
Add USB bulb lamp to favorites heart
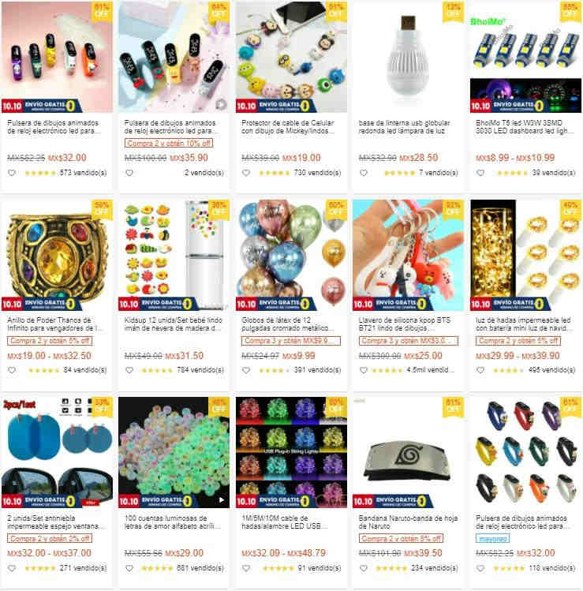[364, 173]
